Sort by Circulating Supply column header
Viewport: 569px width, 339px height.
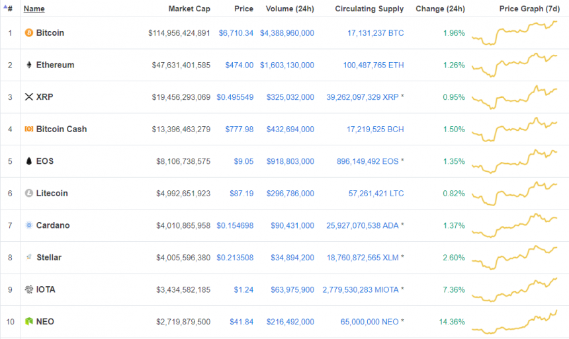pyautogui.click(x=369, y=9)
